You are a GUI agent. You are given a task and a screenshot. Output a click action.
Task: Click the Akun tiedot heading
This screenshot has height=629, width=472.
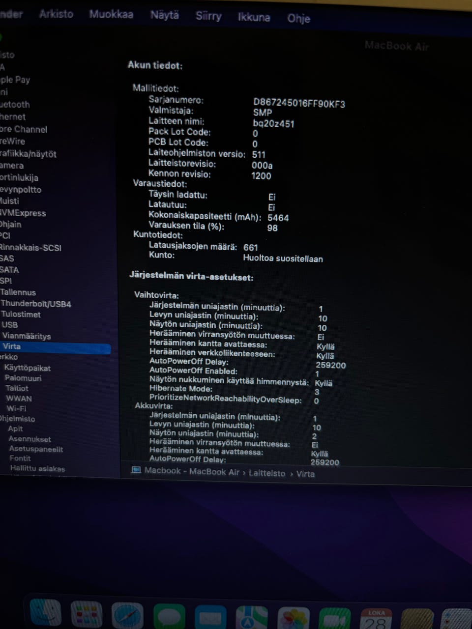[155, 65]
